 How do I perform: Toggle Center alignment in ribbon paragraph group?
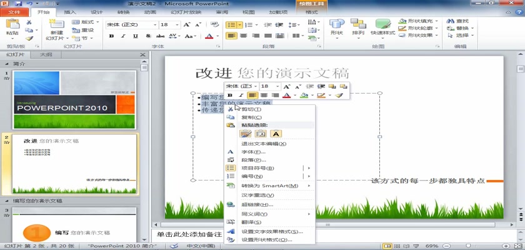click(244, 36)
